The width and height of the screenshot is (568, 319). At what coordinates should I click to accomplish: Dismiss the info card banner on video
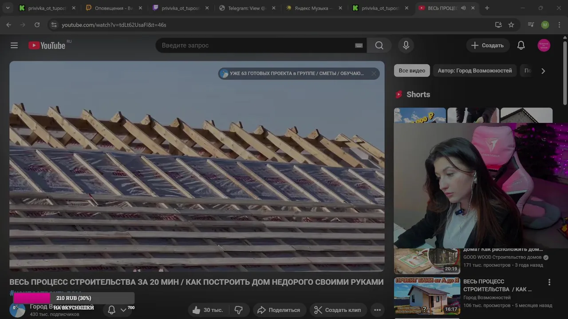click(x=374, y=74)
